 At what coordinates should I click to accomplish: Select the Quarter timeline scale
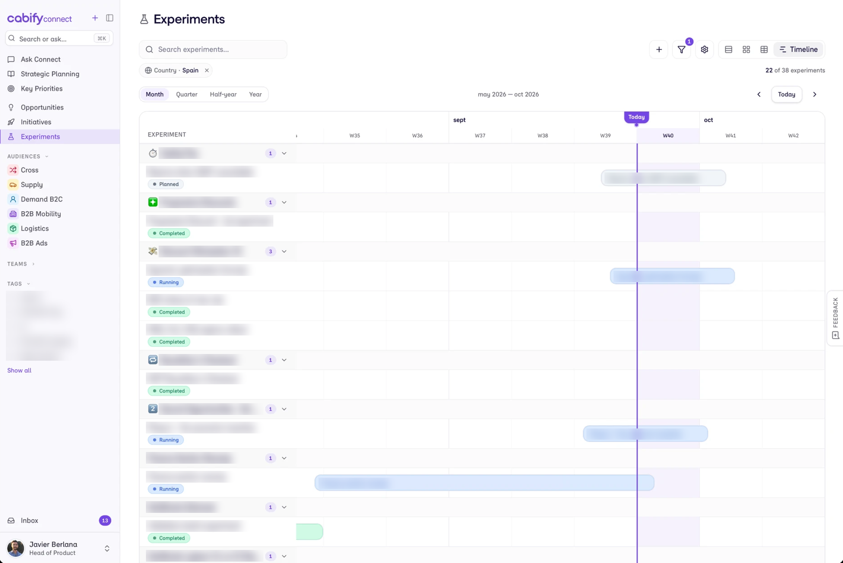pyautogui.click(x=187, y=94)
